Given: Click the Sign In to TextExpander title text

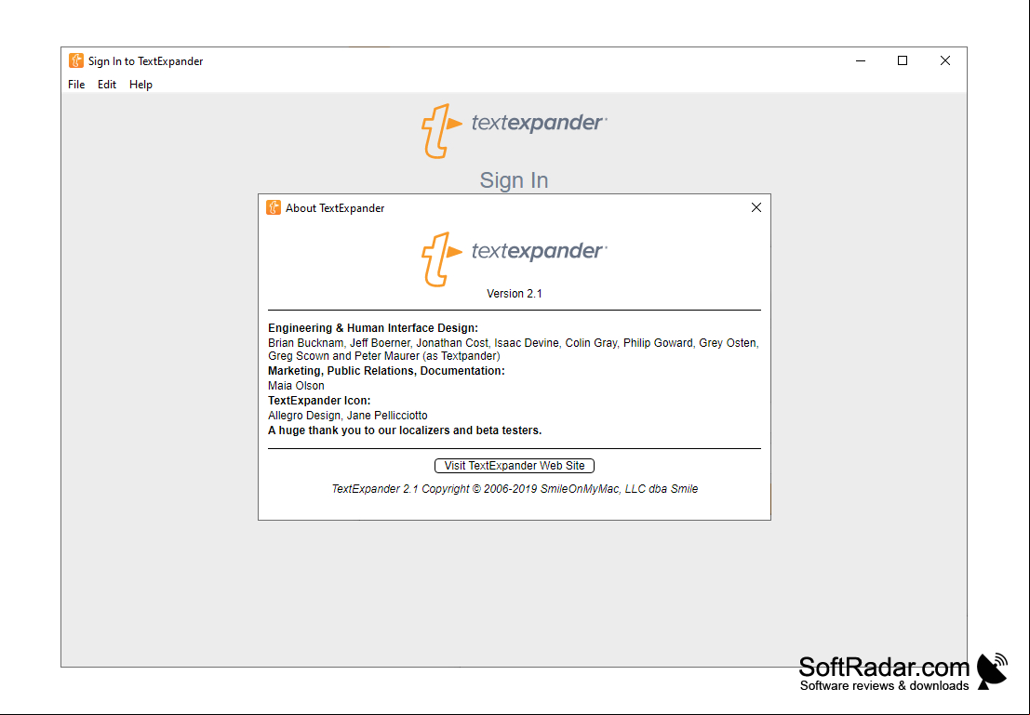Looking at the screenshot, I should (x=146, y=61).
